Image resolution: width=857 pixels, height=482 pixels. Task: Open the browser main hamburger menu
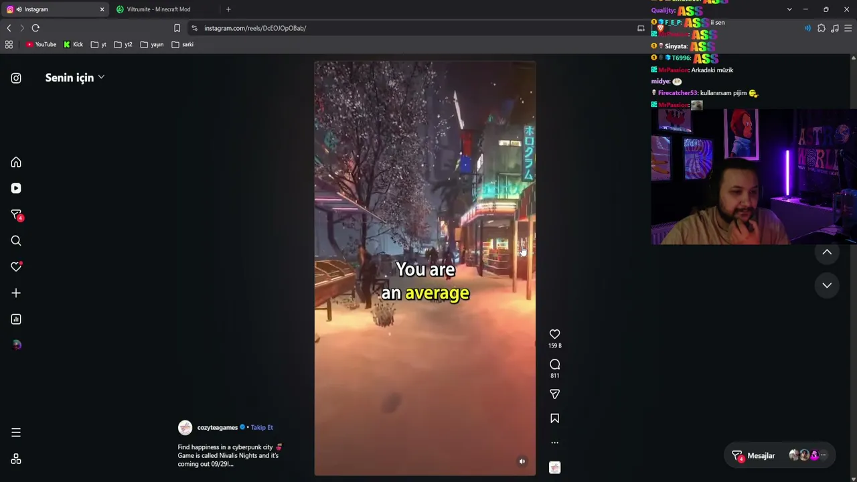pyautogui.click(x=848, y=28)
